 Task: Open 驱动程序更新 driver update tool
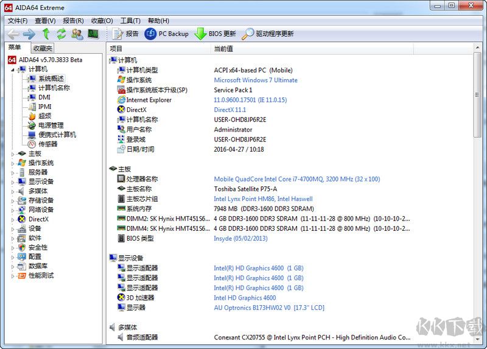[268, 34]
